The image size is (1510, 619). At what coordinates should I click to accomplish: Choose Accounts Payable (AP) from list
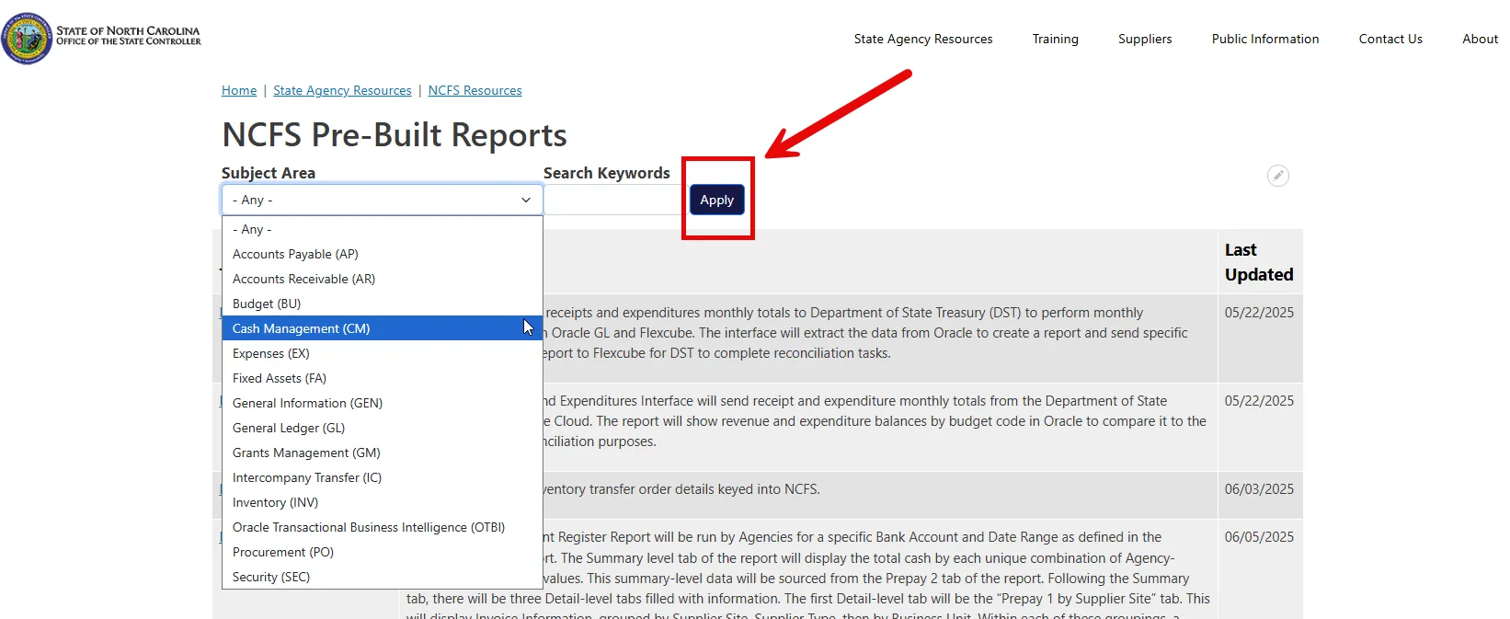point(295,254)
